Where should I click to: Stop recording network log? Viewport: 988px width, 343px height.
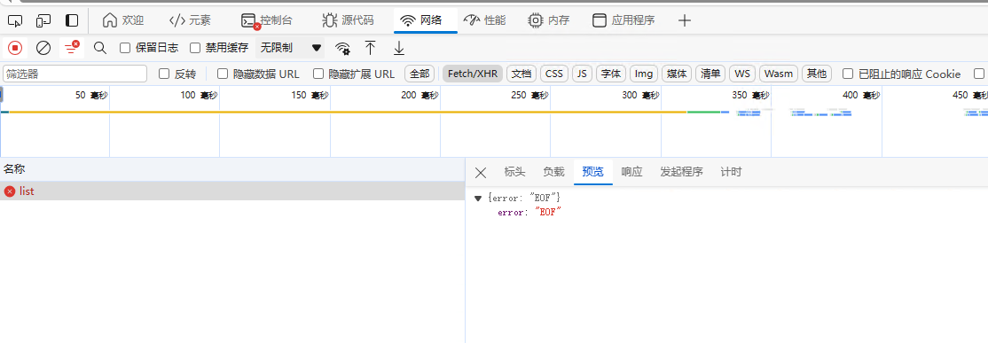coord(15,48)
